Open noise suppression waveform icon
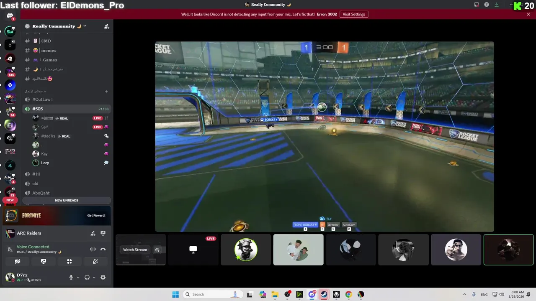 (93, 249)
